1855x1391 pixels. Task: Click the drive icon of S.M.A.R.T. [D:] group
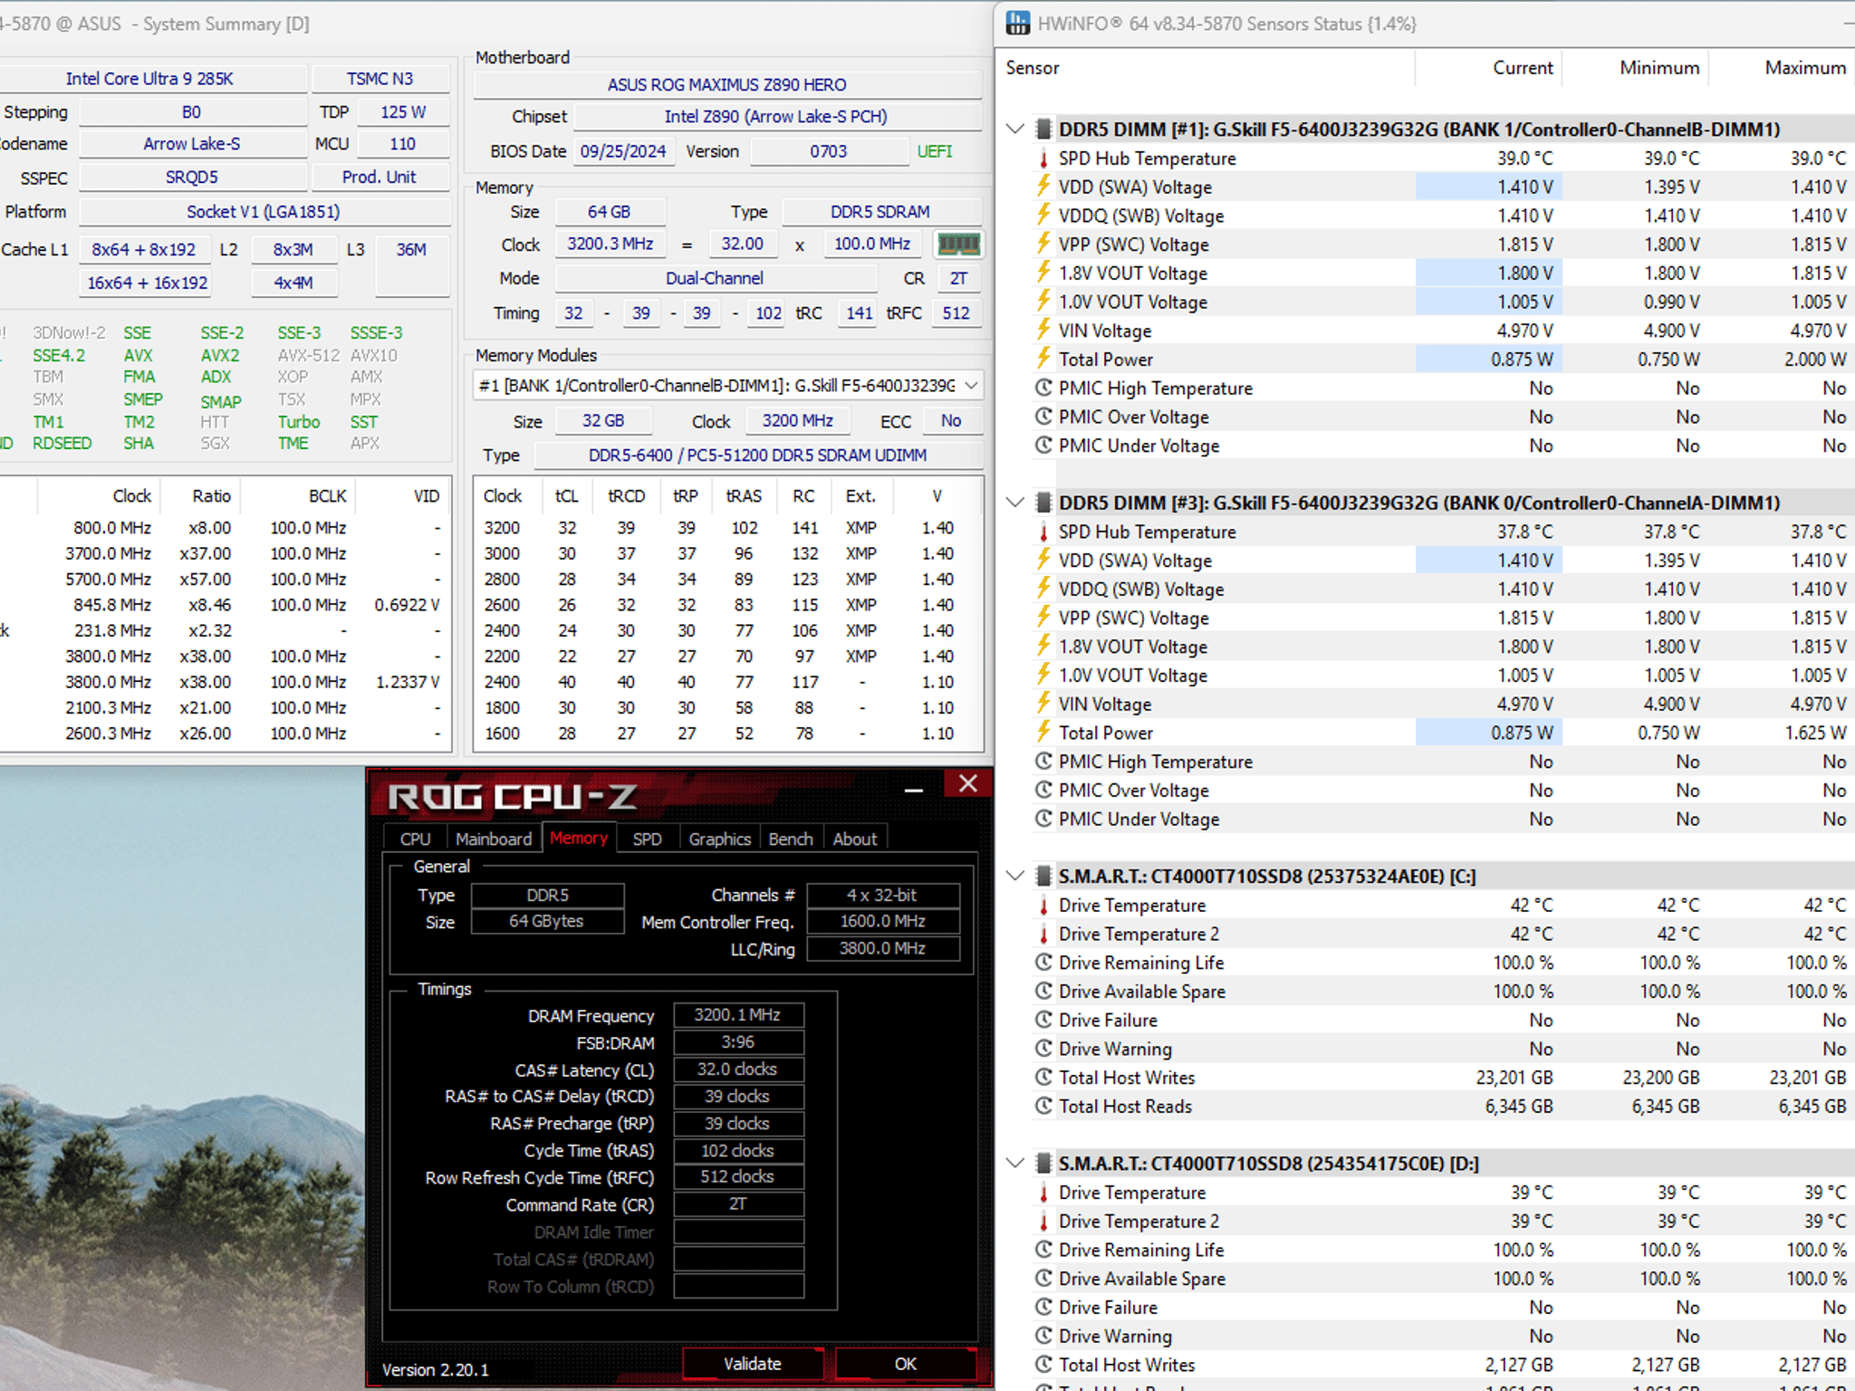point(1043,1163)
